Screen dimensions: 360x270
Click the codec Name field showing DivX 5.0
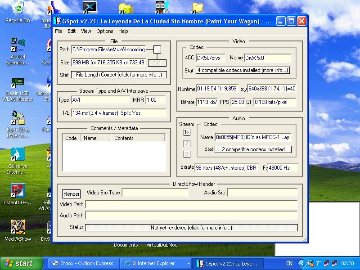coord(268,58)
